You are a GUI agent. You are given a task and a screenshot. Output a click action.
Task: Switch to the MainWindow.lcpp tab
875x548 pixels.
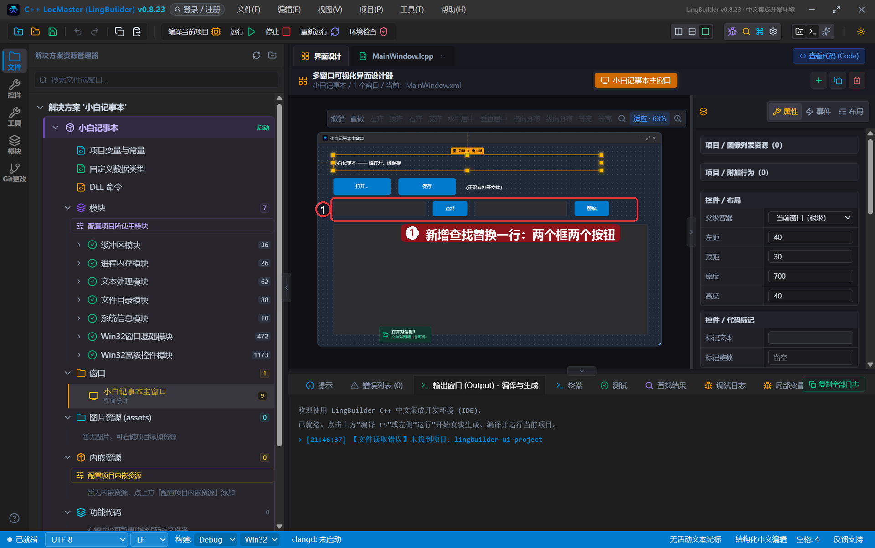pyautogui.click(x=402, y=56)
